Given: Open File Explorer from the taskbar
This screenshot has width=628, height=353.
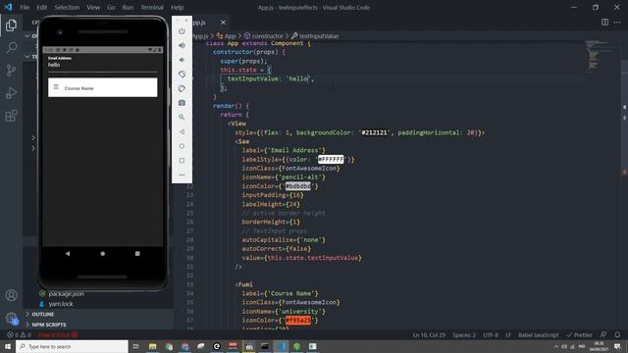Looking at the screenshot, I should [x=153, y=346].
